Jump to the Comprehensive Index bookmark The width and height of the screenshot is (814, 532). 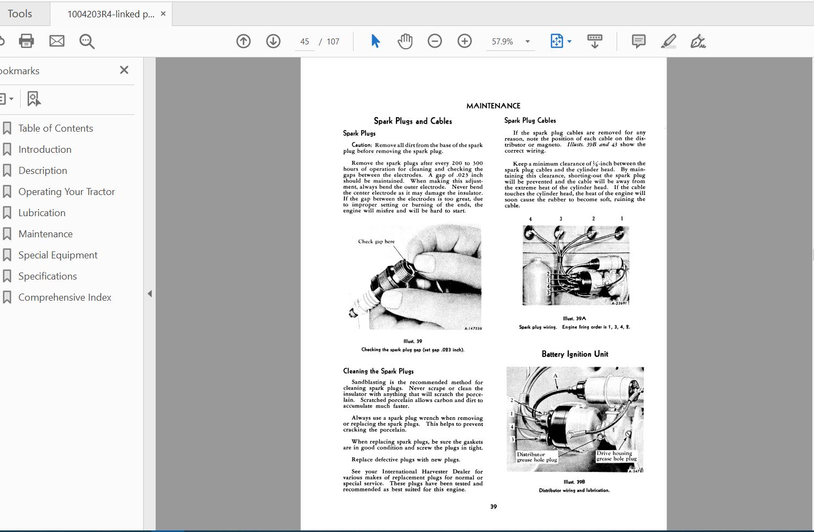coord(64,297)
